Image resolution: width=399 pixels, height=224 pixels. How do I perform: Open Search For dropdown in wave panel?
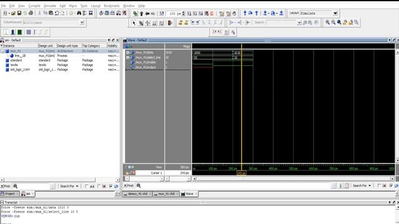click(x=362, y=185)
